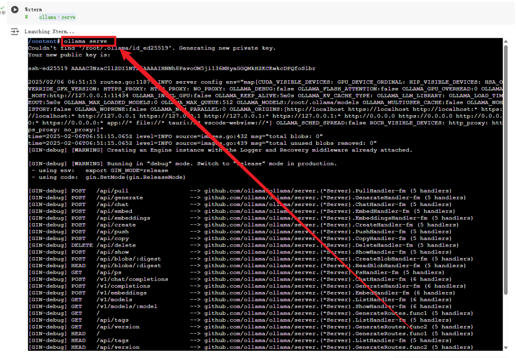
Task: Click the GET /api/ps route row
Action: pyautogui.click(x=236, y=272)
